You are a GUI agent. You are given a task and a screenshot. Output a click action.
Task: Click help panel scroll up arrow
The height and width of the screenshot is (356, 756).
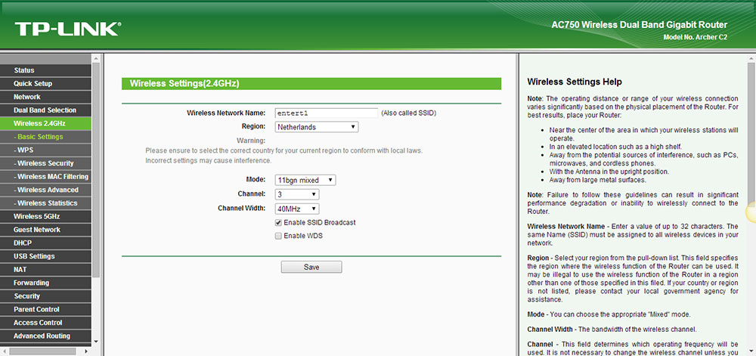point(751,59)
